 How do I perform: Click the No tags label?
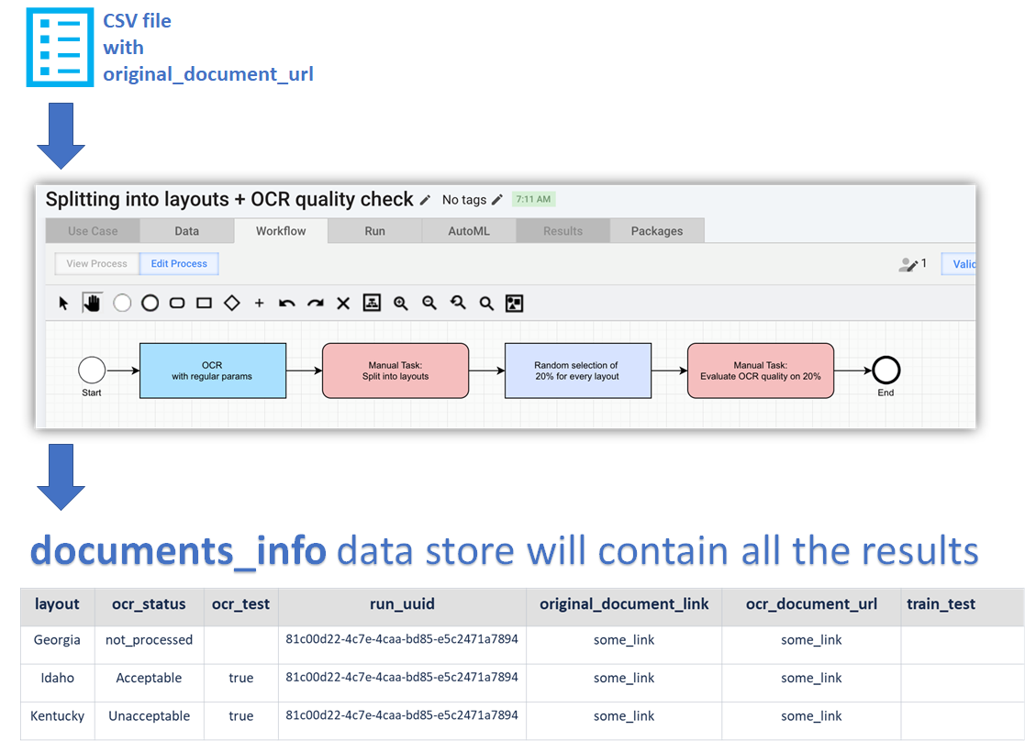pyautogui.click(x=464, y=199)
